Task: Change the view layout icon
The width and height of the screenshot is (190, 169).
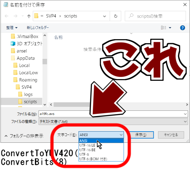Action: click(163, 28)
